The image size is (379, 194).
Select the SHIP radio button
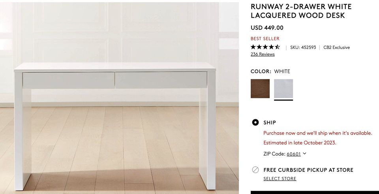(x=255, y=122)
